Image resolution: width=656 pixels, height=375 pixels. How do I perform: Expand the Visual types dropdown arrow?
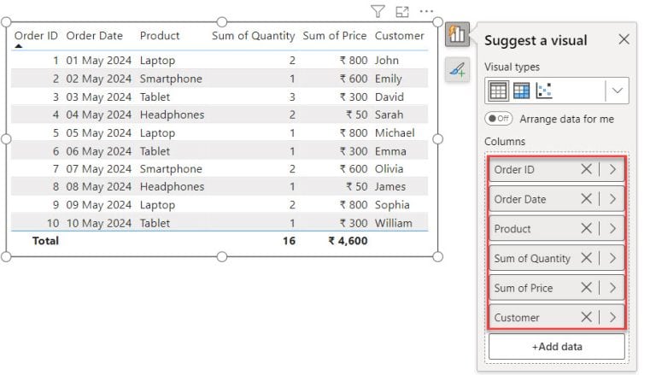point(618,91)
